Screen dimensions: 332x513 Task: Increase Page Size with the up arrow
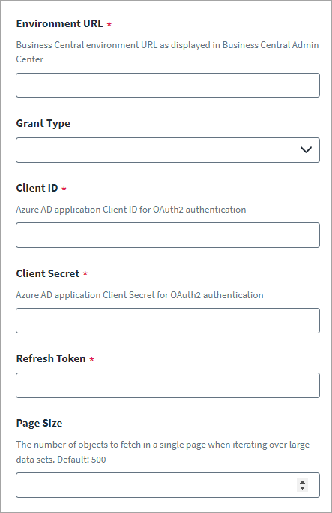[302, 482]
